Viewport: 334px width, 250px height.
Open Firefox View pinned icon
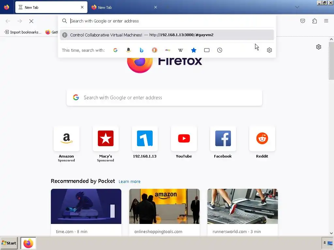[7, 7]
